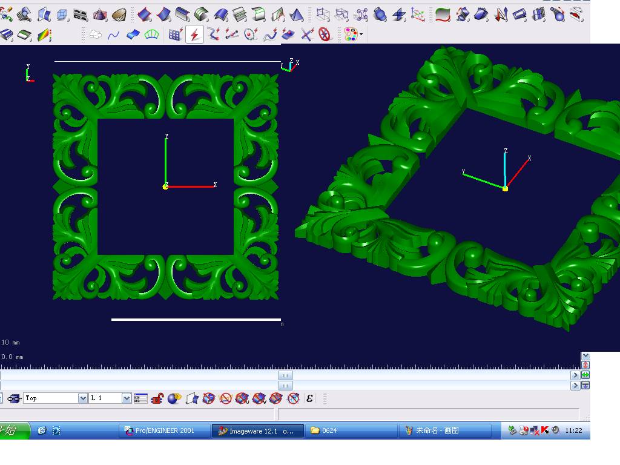Select the blue curve wave icon

pyautogui.click(x=113, y=35)
